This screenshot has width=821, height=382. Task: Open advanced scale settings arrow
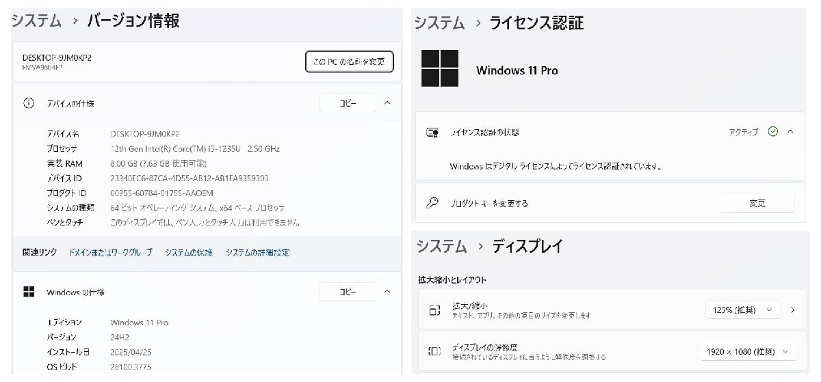click(793, 310)
